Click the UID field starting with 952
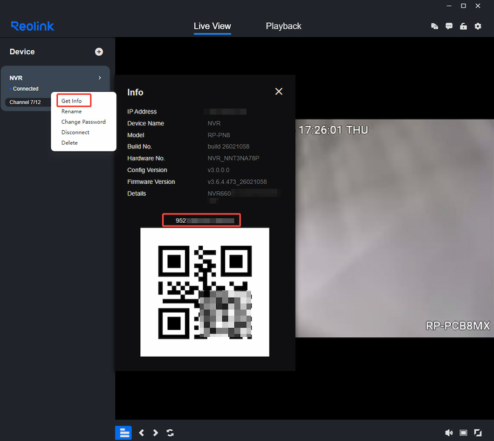The width and height of the screenshot is (494, 441). pos(201,220)
